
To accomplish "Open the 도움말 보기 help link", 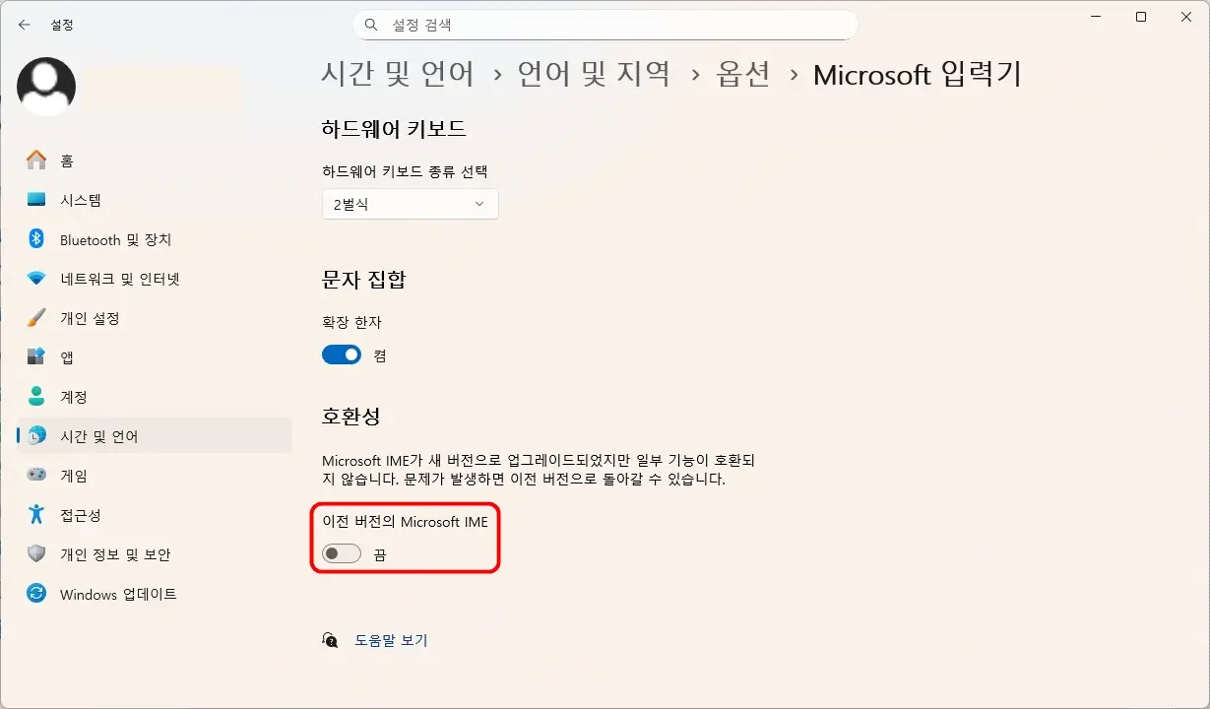I will 391,639.
